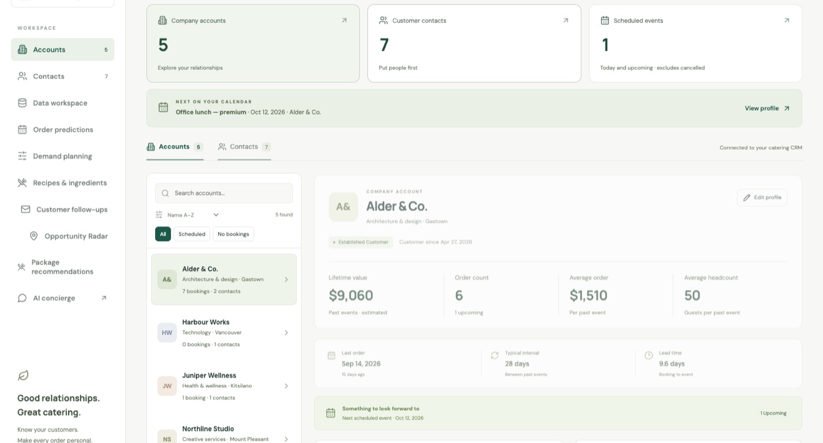Image resolution: width=823 pixels, height=443 pixels.
Task: Open Demand planning page
Action: (x=62, y=156)
